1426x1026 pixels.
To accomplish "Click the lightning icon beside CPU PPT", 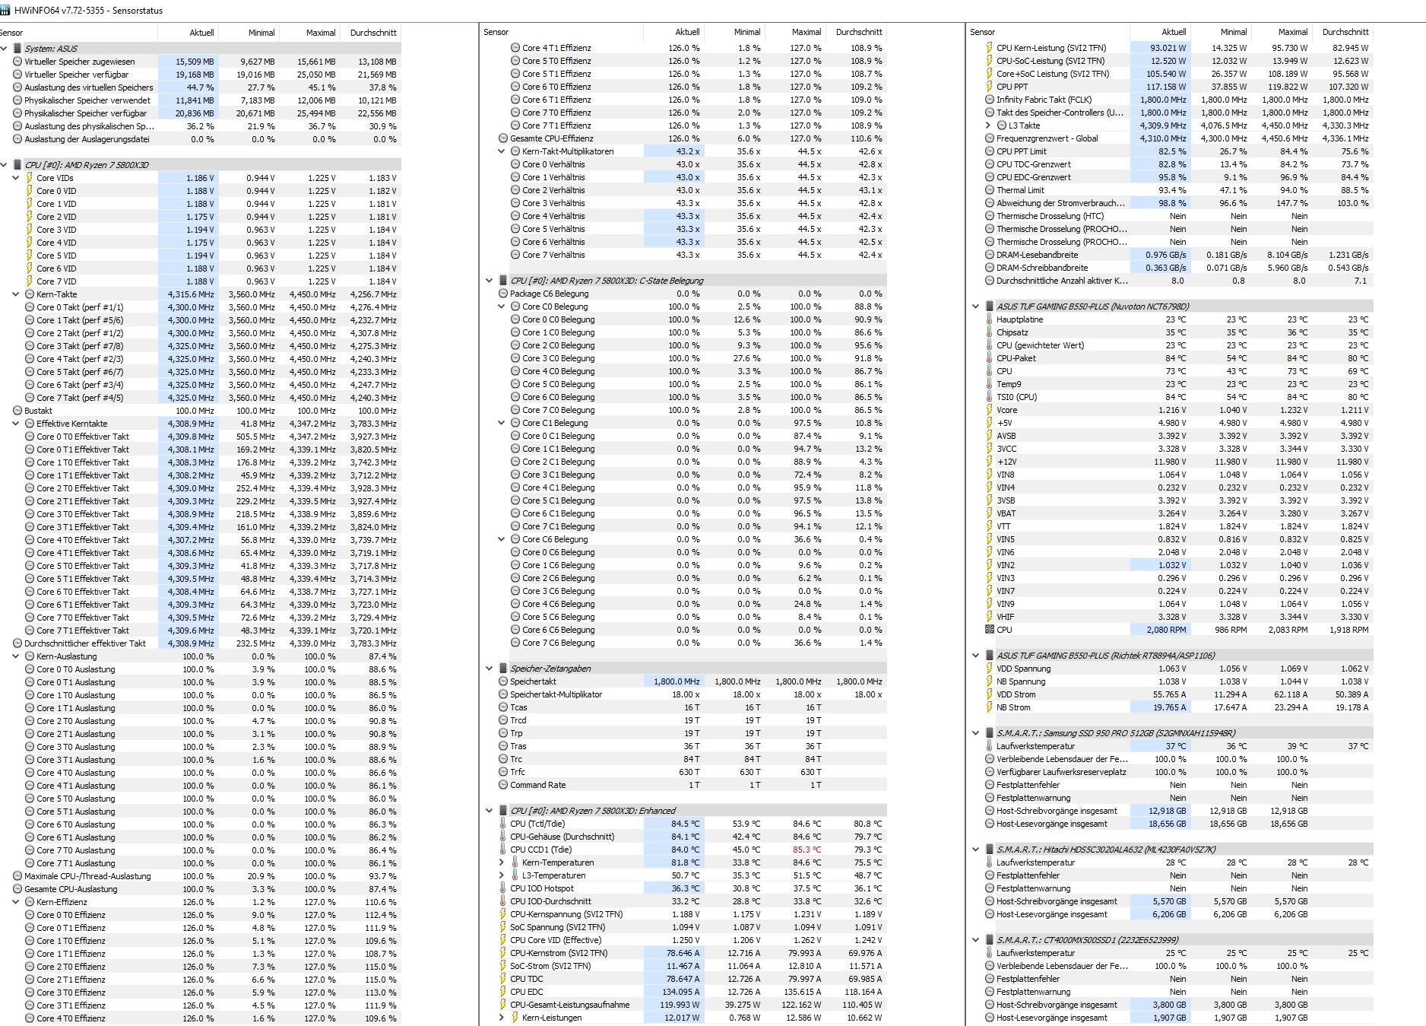I will click(990, 87).
